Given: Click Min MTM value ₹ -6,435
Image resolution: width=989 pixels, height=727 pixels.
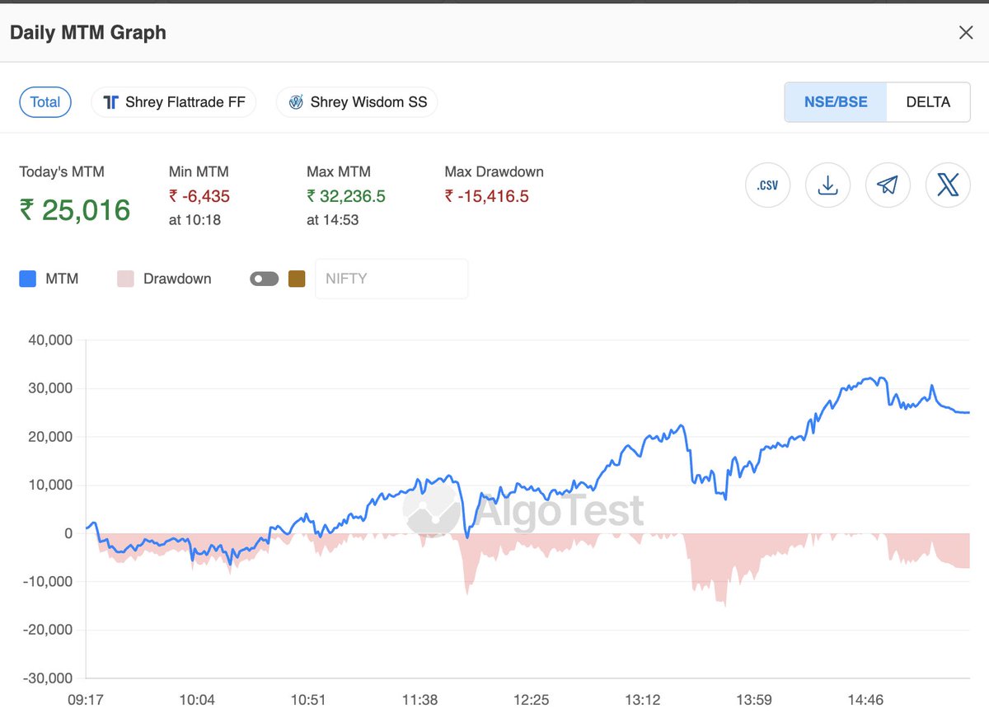Looking at the screenshot, I should (199, 196).
